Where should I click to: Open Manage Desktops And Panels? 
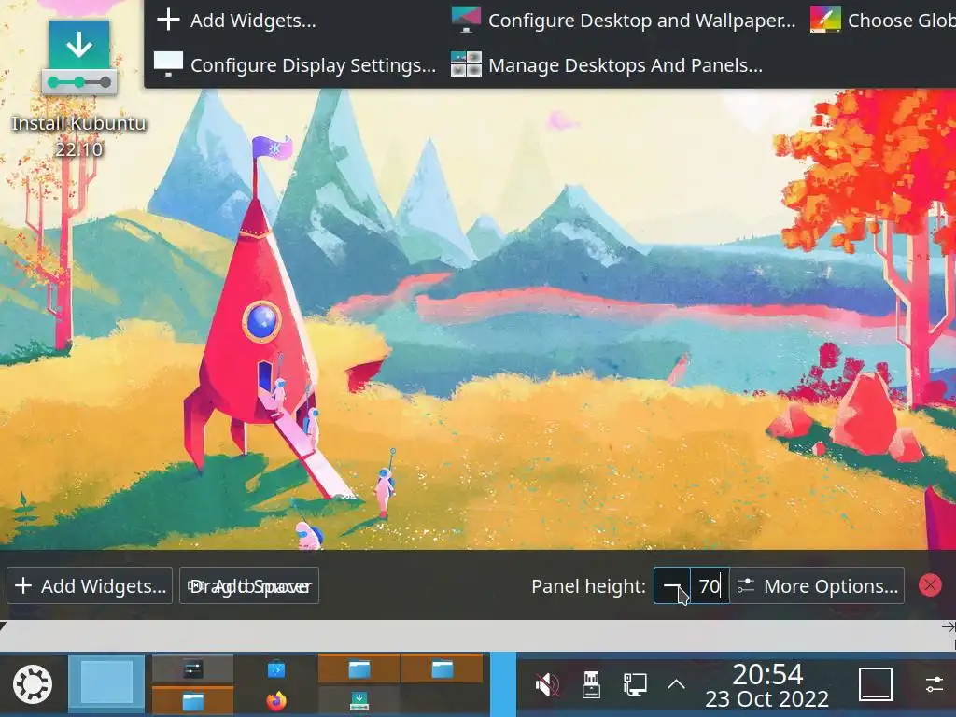607,64
